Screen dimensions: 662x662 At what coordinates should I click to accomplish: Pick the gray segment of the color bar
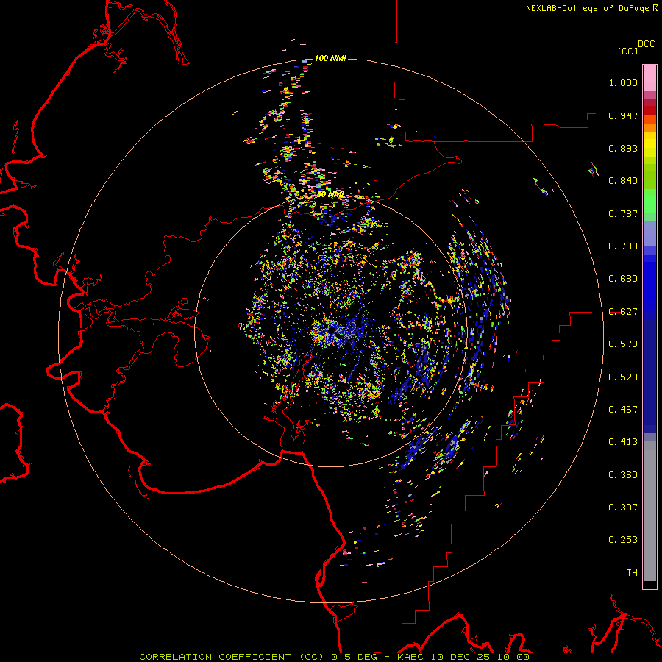pos(649,511)
